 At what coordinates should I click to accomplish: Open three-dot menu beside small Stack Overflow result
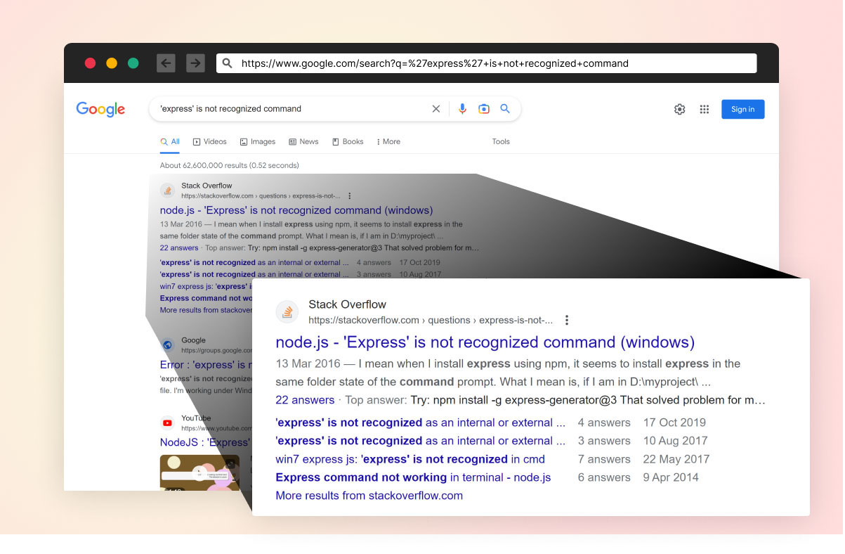[x=350, y=196]
